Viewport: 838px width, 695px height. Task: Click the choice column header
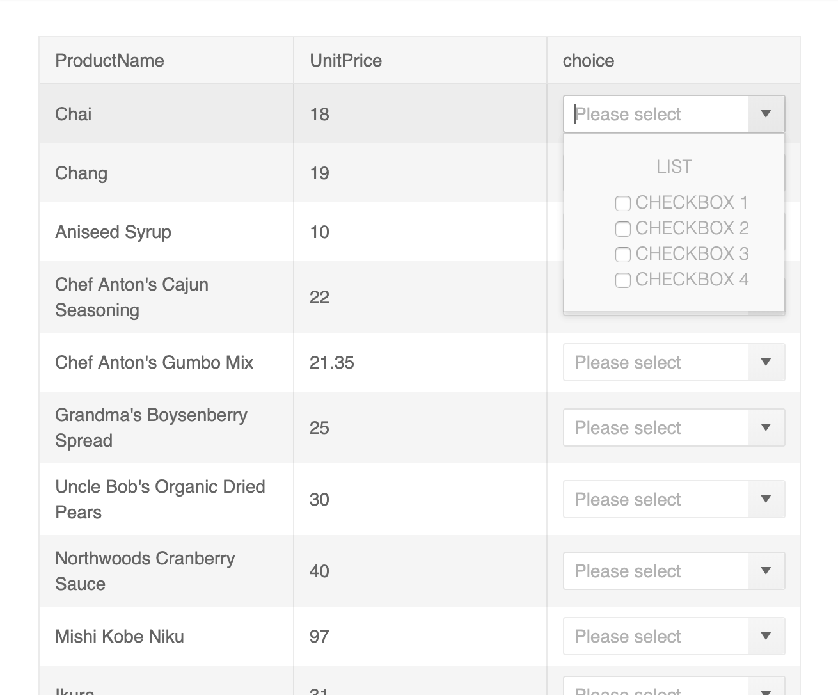(589, 61)
